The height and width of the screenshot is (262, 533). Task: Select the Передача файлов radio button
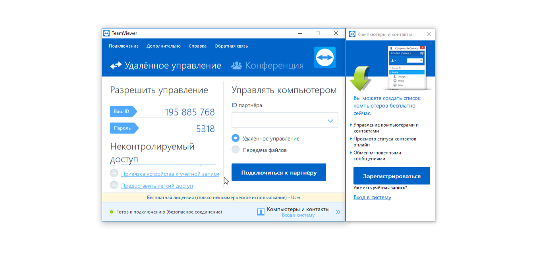pyautogui.click(x=236, y=150)
